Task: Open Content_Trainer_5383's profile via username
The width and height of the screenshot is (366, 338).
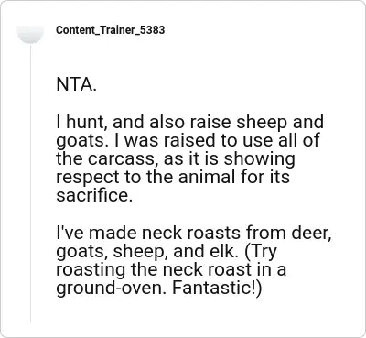Action: 111,30
